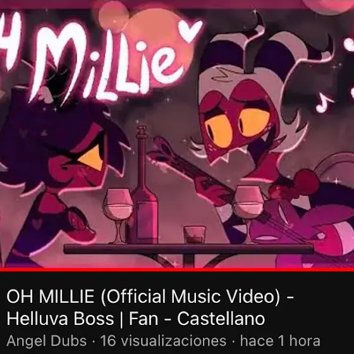The image size is (354, 354).
Task: Click the white heart next to Millie text
Action: [190, 31]
